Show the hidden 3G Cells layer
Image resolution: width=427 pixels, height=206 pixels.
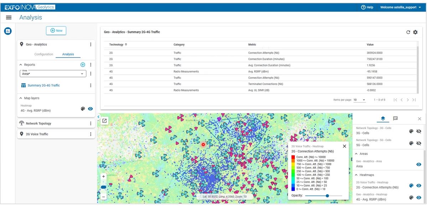pos(419,131)
